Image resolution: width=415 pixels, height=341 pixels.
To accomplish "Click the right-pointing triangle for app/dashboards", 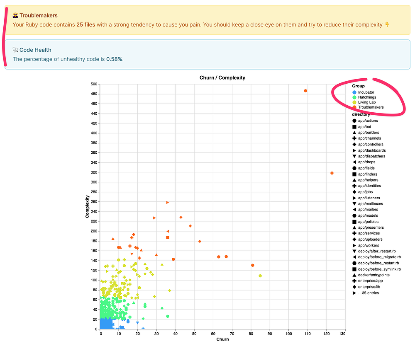I will [354, 150].
